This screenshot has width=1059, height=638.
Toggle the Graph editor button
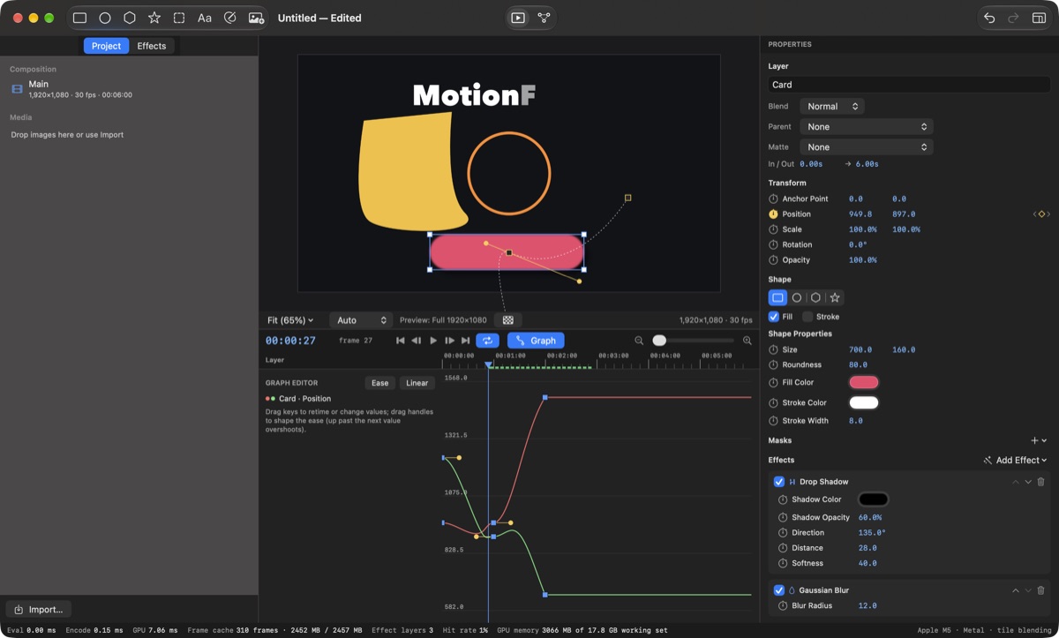(x=536, y=341)
